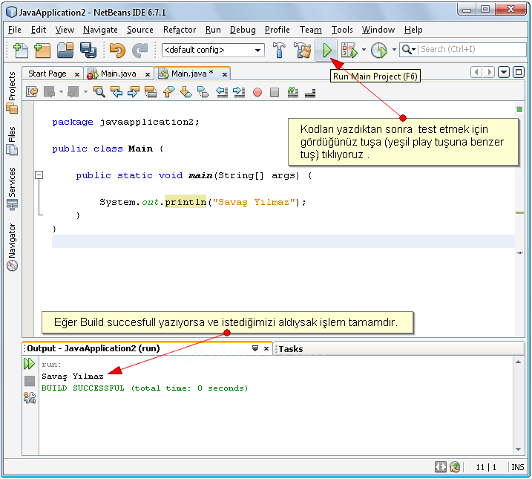
Task: Collapse the main method code fold
Action: (39, 176)
